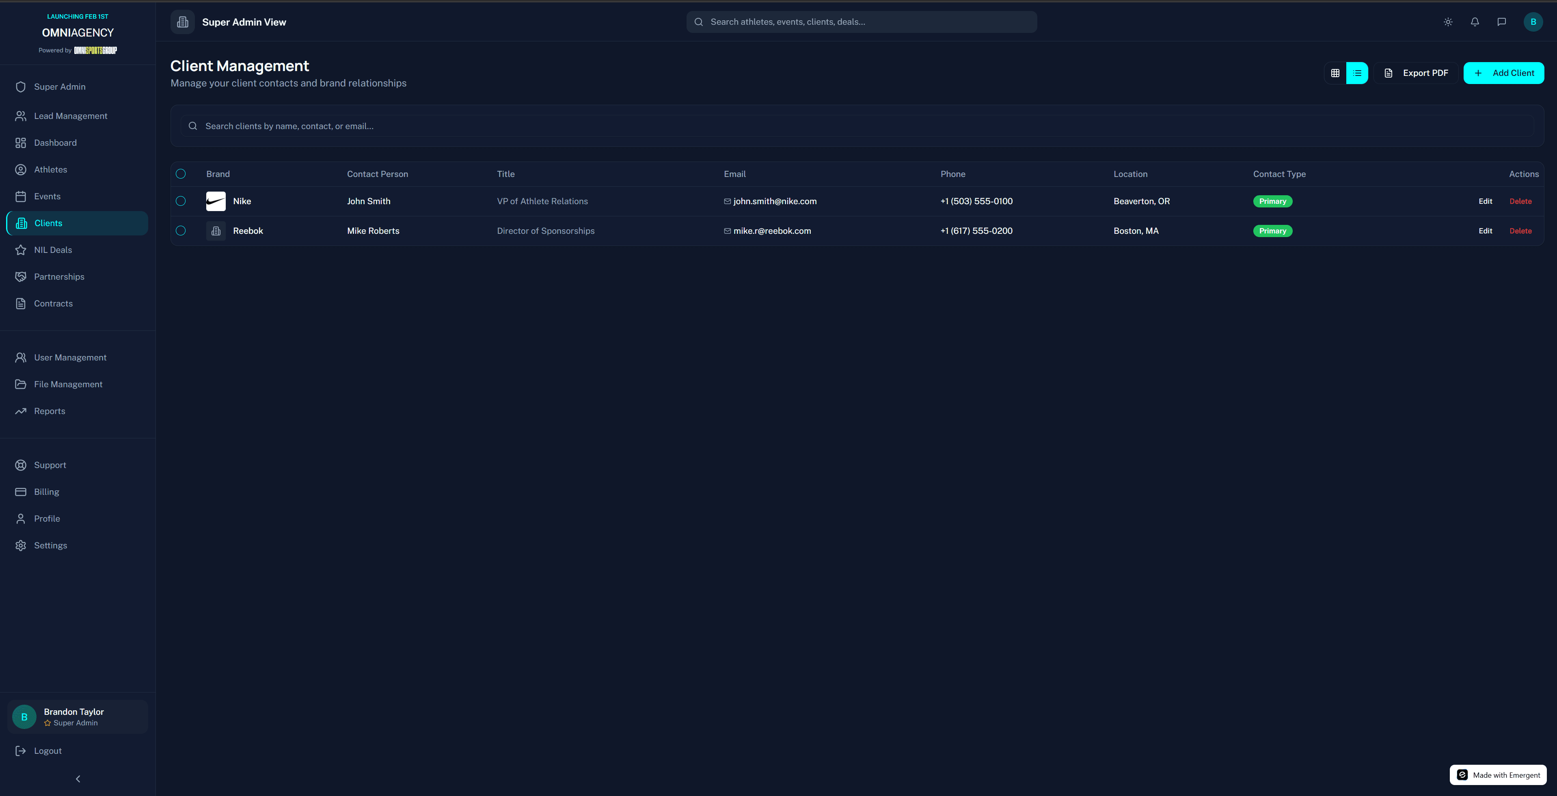Click the Reebok building placeholder icon
1557x796 pixels.
point(216,231)
